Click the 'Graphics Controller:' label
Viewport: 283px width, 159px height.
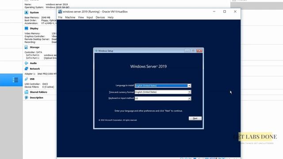[34, 36]
